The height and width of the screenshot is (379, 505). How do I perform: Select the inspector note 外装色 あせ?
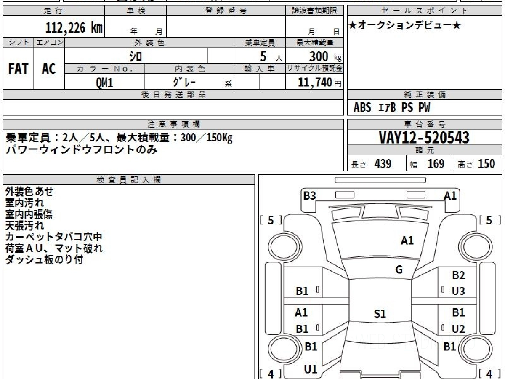[x=29, y=192]
